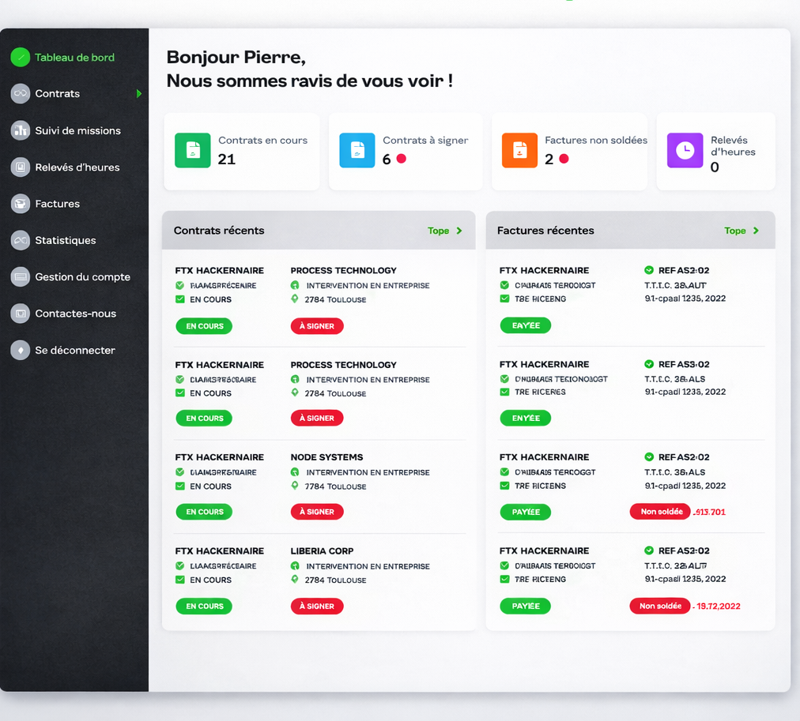Click the last invoice's Non soldée badge
The height and width of the screenshot is (721, 800).
click(659, 606)
